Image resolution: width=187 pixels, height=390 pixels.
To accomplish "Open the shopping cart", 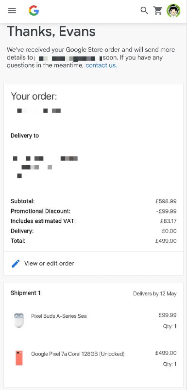I will (158, 10).
